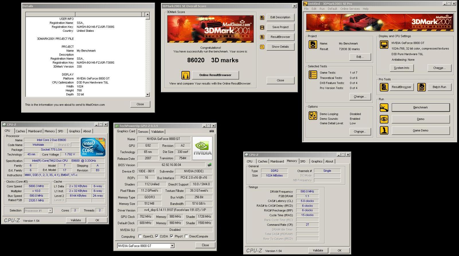
Task: Open the Processor #1 selection dropdown
Action: (x=50, y=211)
